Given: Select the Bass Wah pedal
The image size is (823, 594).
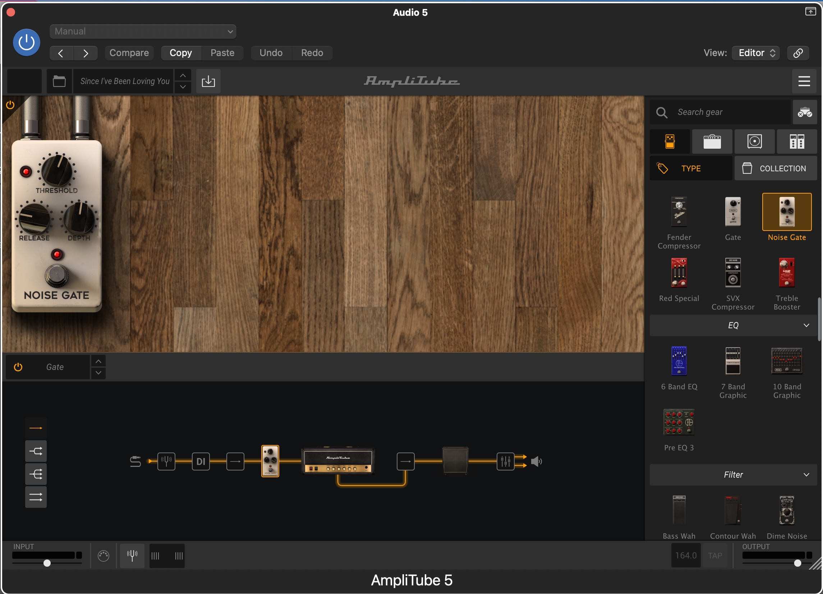Looking at the screenshot, I should [679, 517].
